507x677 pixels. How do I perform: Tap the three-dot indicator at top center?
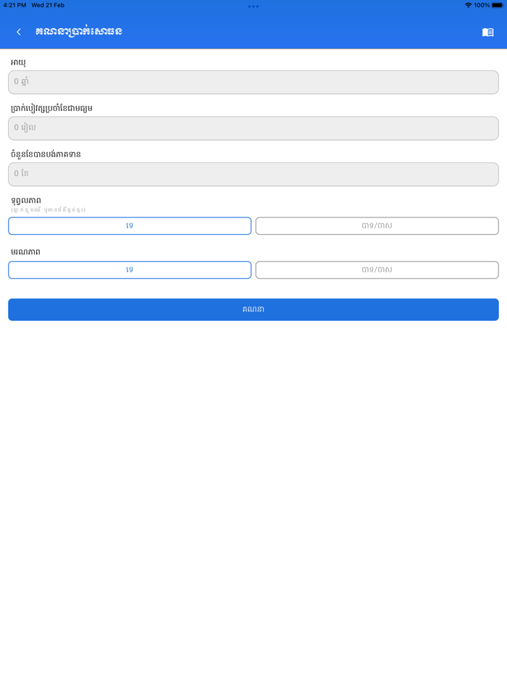(x=253, y=6)
